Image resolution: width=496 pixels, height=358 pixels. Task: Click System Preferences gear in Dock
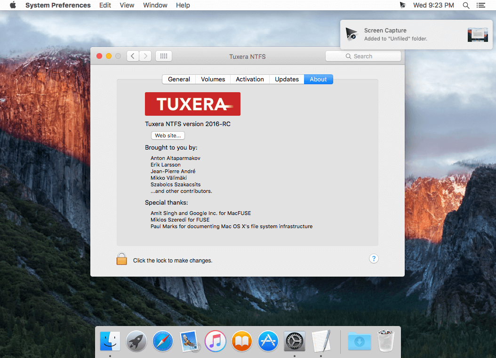[295, 341]
